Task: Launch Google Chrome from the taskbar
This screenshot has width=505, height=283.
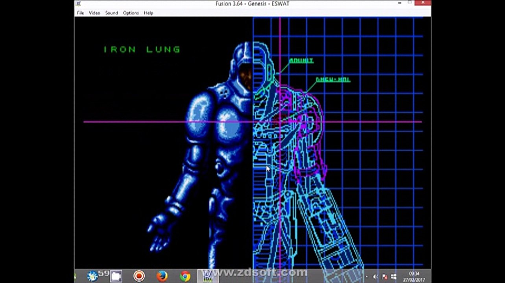Action: 185,276
